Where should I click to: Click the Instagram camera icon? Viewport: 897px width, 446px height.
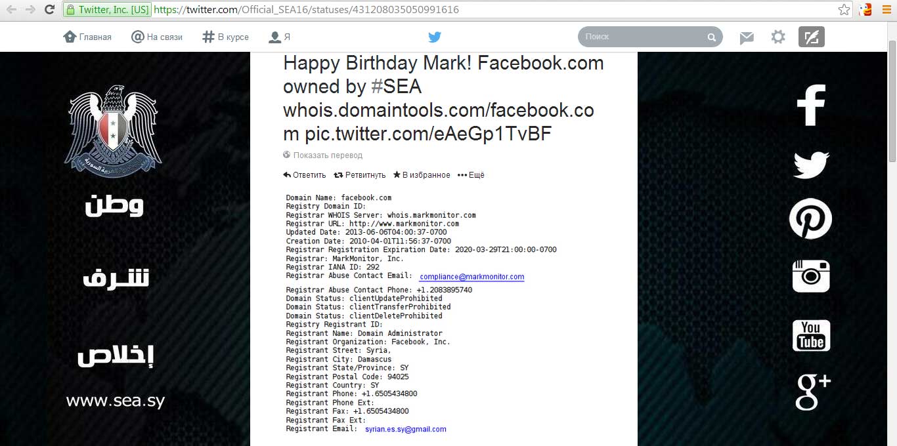pos(811,276)
